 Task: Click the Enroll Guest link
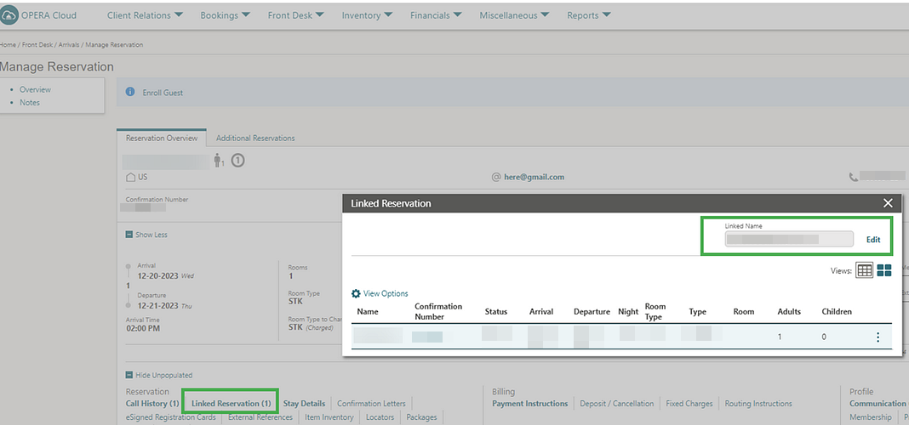163,93
